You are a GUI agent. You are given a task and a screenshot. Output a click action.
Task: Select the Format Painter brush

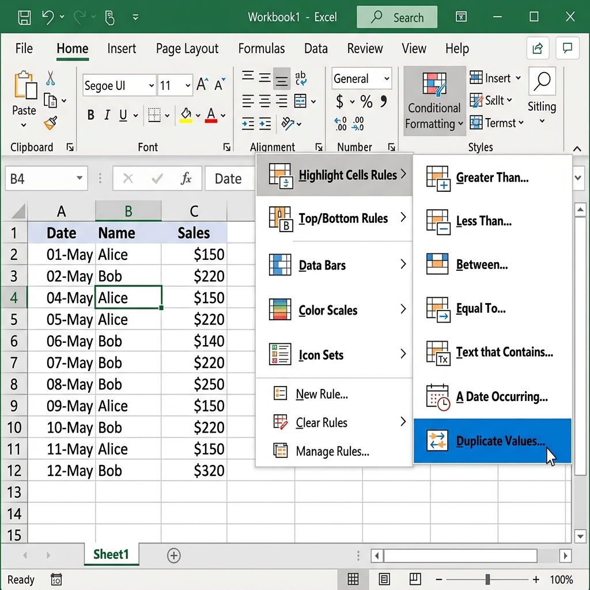click(51, 123)
